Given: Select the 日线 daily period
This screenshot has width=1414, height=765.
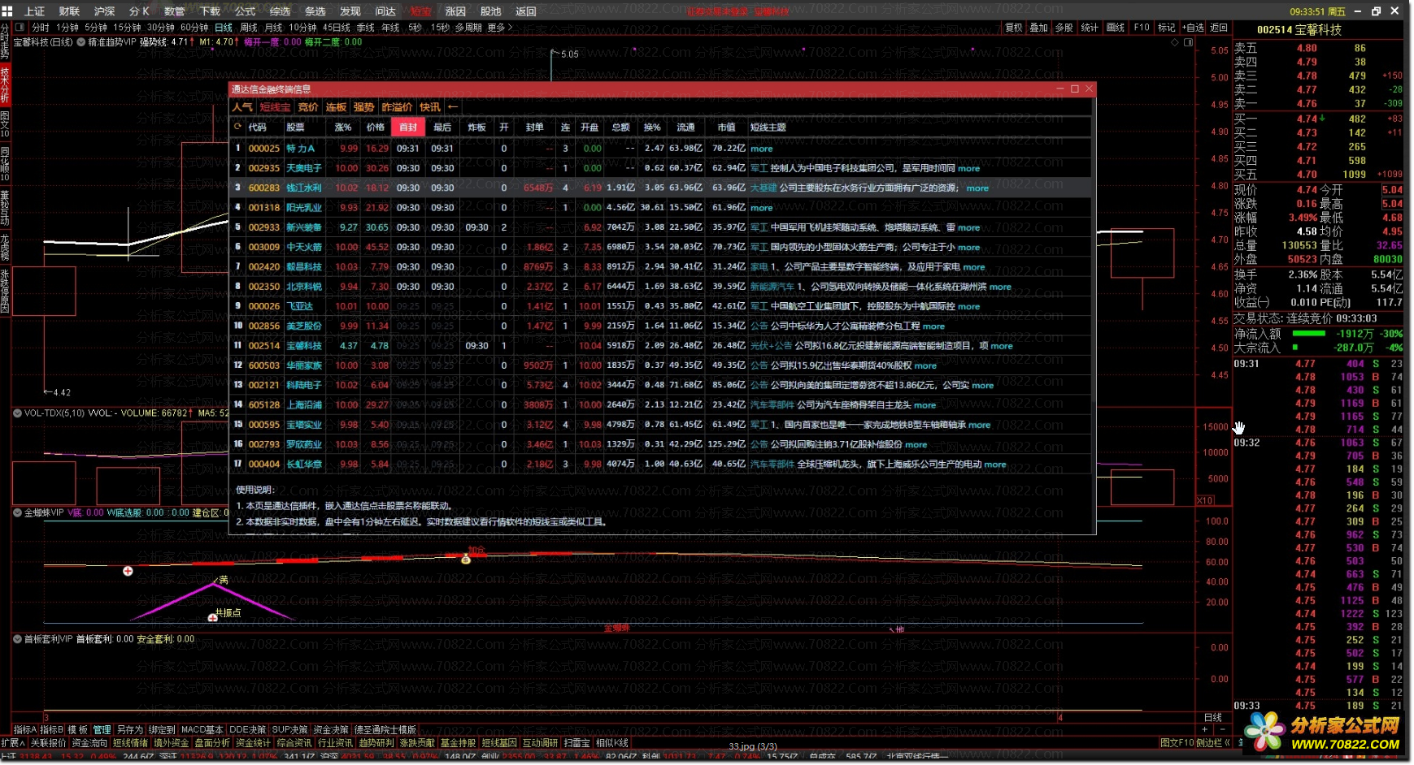Looking at the screenshot, I should click(x=224, y=28).
